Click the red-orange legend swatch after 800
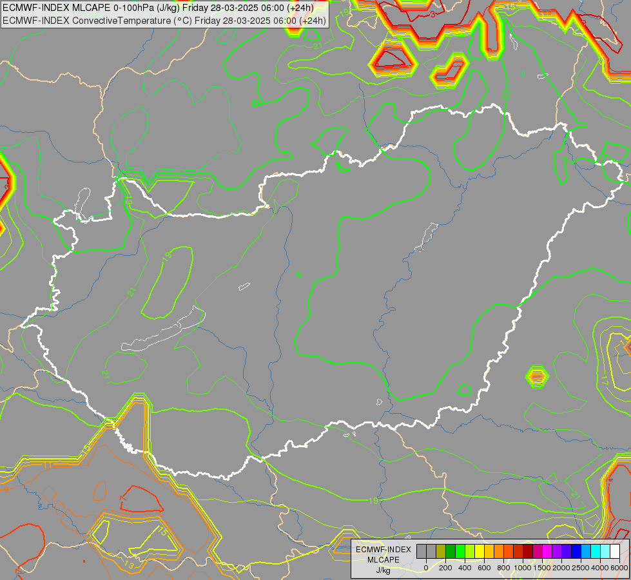Viewport: 631px width, 580px height. [x=509, y=552]
